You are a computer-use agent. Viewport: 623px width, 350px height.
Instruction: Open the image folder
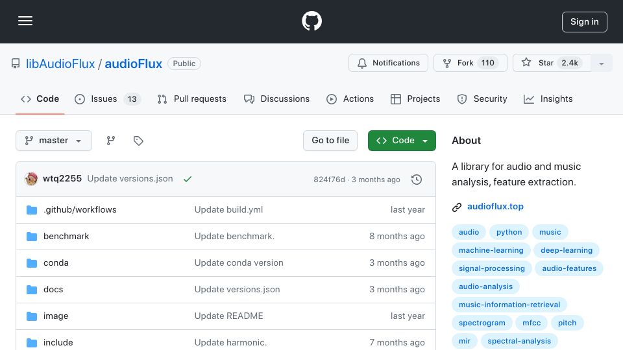(x=56, y=316)
